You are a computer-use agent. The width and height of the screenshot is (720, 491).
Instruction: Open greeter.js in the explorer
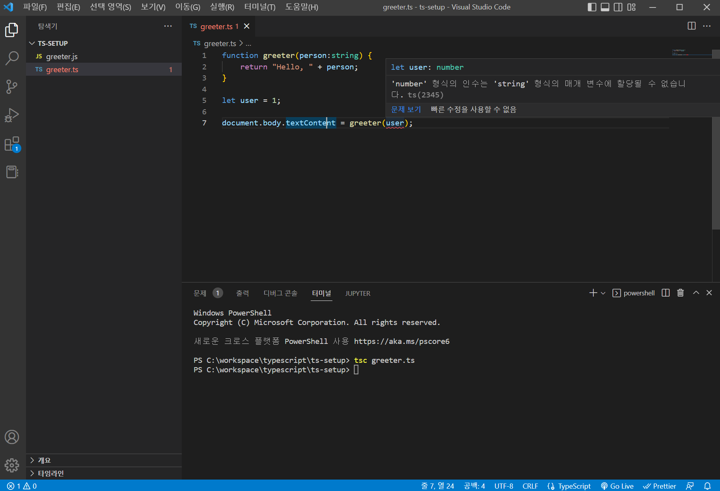click(104, 56)
